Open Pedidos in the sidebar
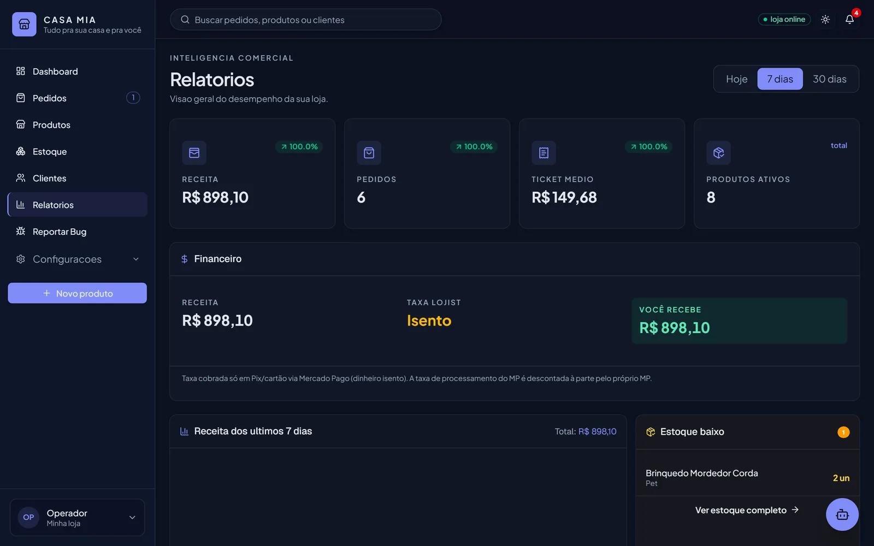Screen dimensions: 874x546 (x=78, y=98)
